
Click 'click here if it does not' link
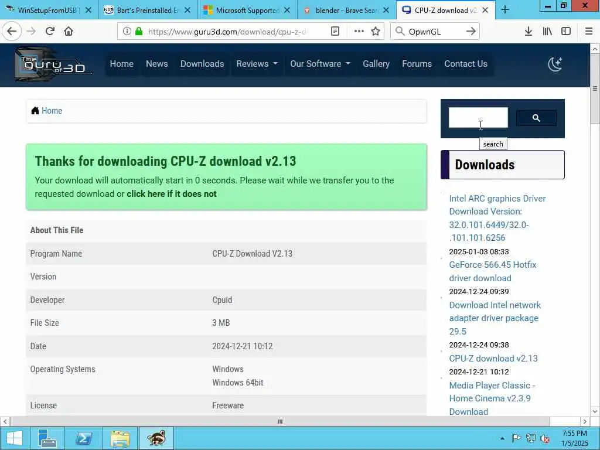pyautogui.click(x=172, y=193)
